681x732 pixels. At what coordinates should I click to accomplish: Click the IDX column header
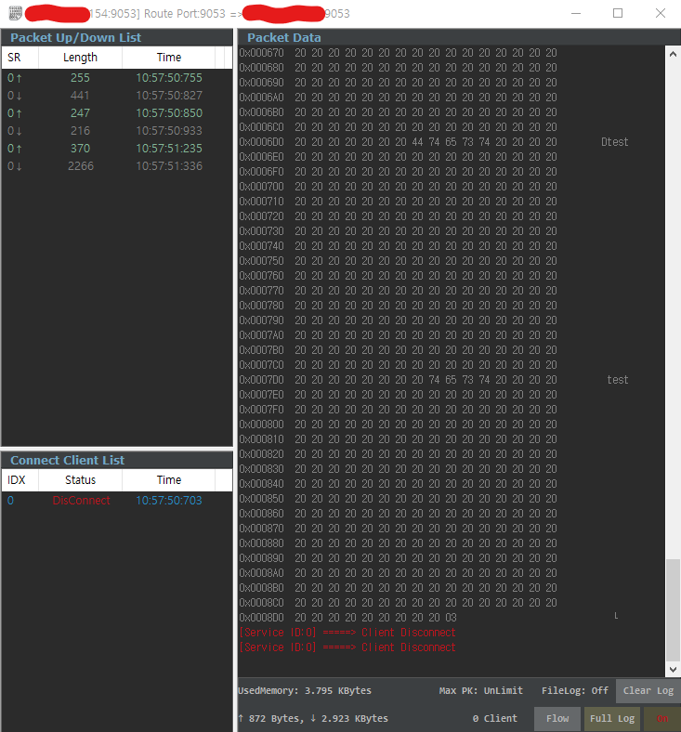tap(20, 480)
